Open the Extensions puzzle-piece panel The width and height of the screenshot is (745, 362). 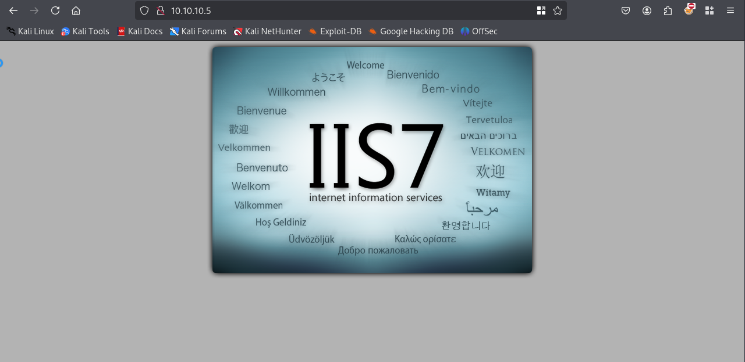point(668,10)
